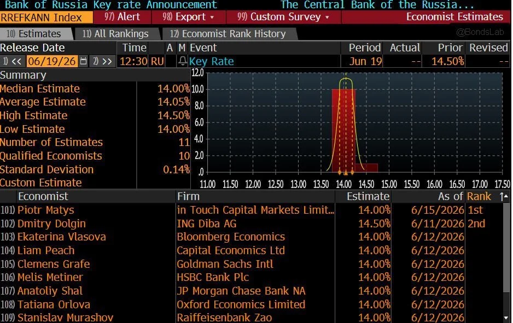Click the Alert button

122,17
